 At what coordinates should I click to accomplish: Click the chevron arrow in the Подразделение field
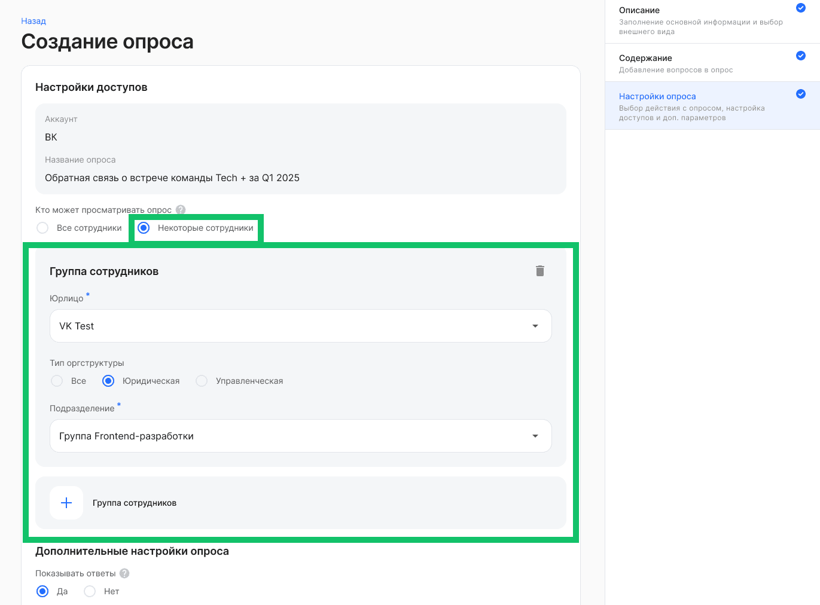(535, 436)
